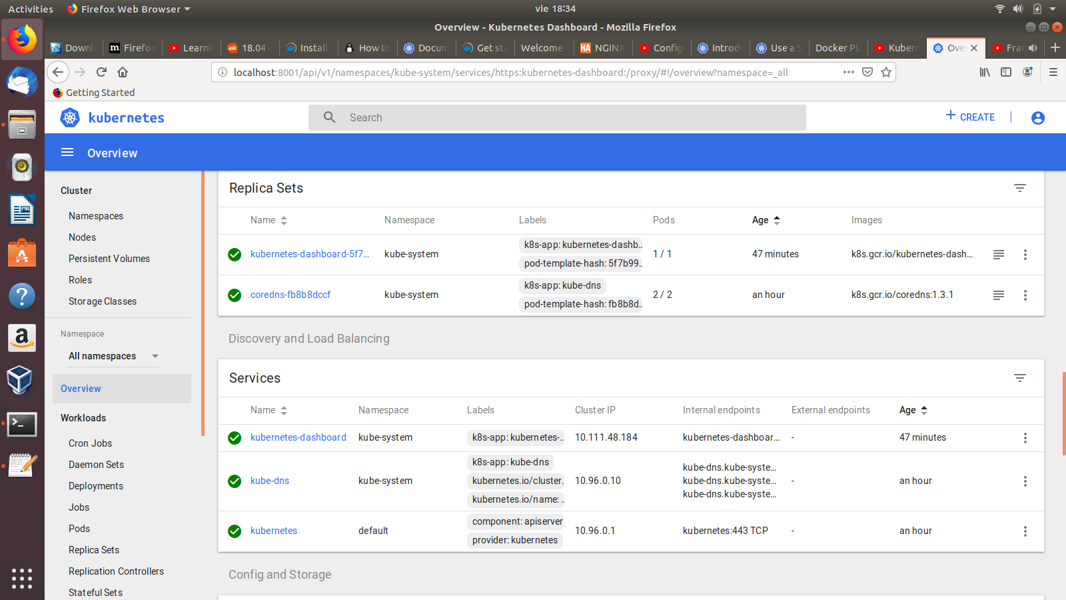The width and height of the screenshot is (1066, 600).
Task: Open Cron Jobs under Workloads
Action: pos(90,443)
